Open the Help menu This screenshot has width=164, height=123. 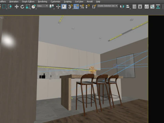tap(98, 2)
